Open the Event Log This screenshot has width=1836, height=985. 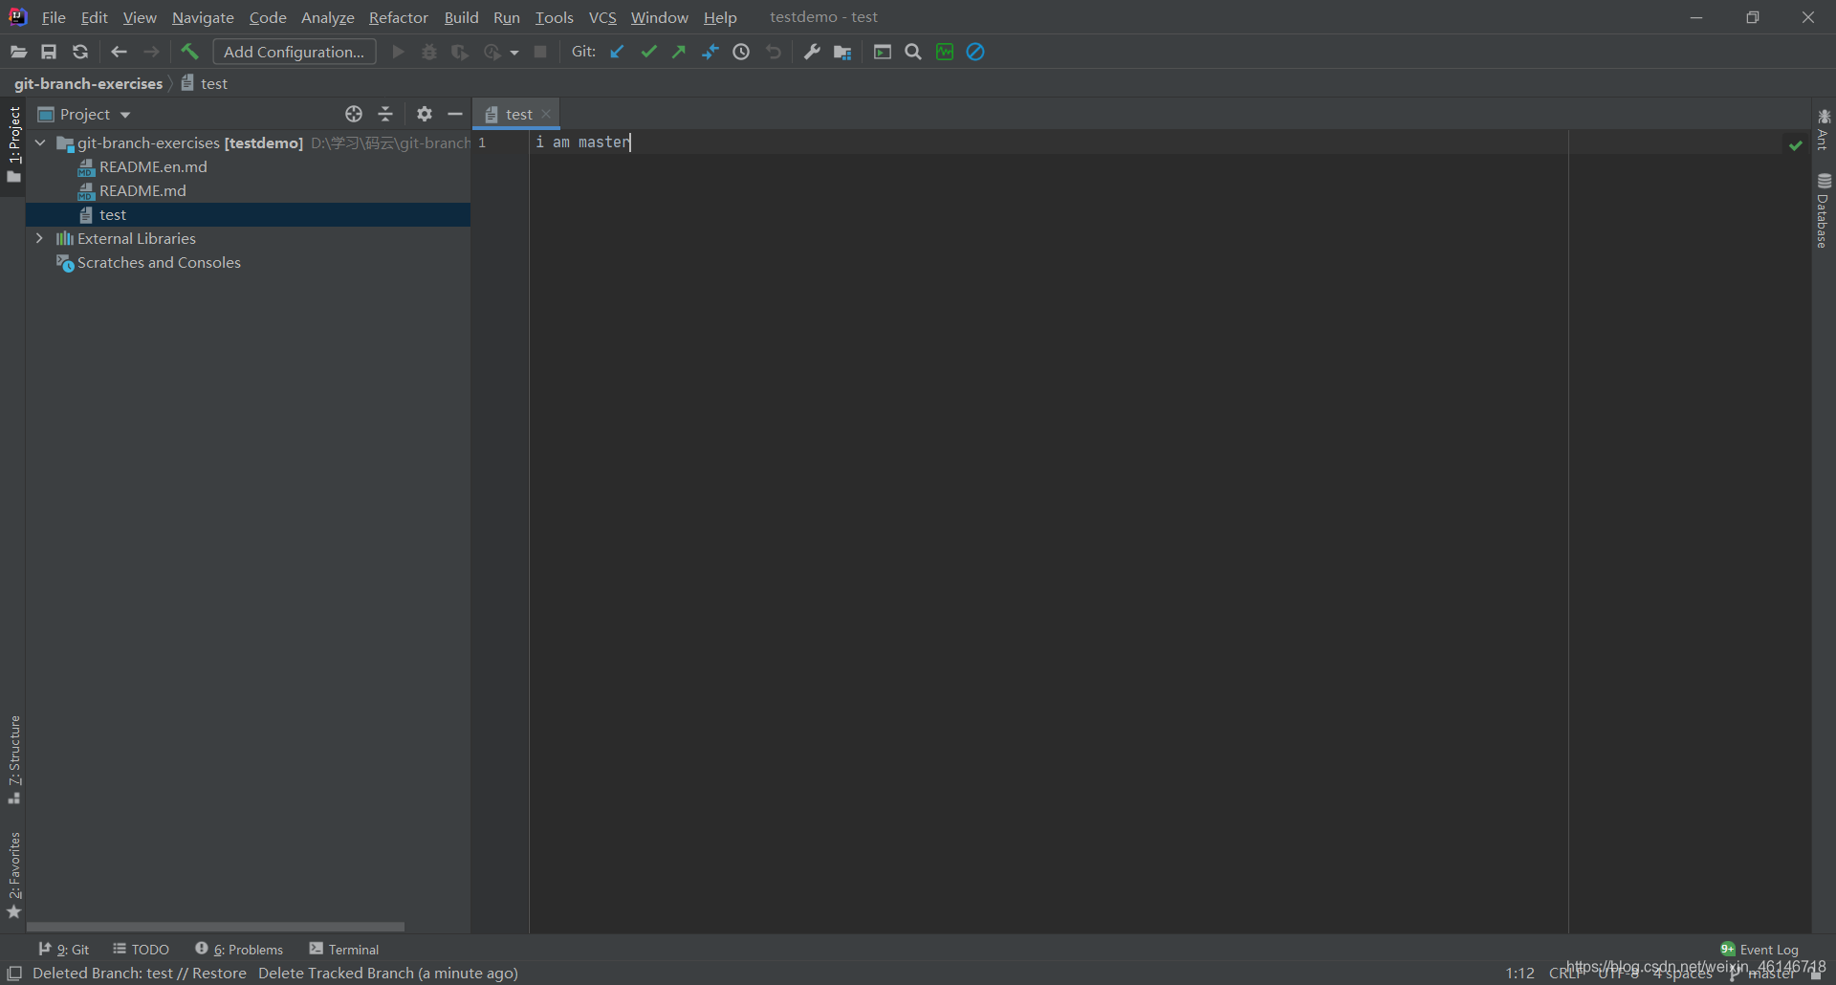1759,949
